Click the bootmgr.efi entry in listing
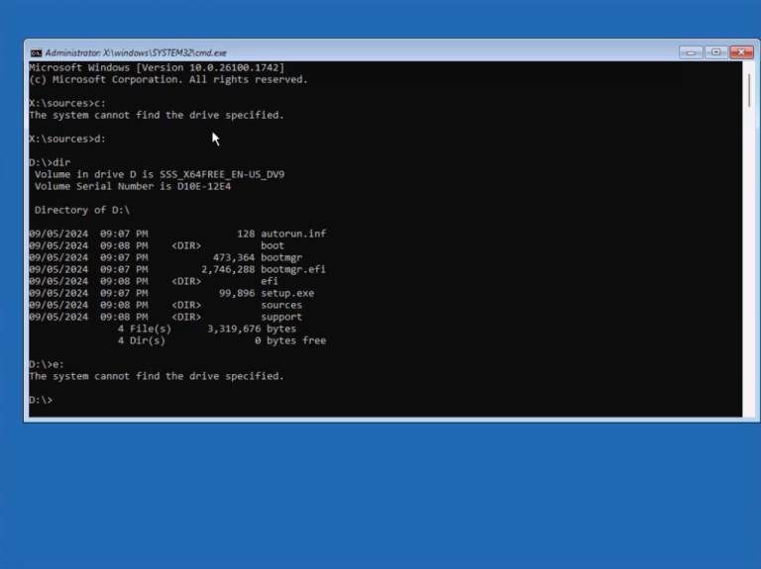Screen dimensions: 761x569 tap(293, 269)
